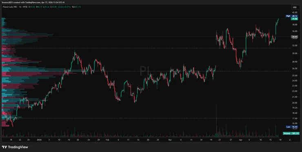Click the 18.40 price axis label
Image resolution: width=302 pixels, height=152 pixels.
pyautogui.click(x=295, y=113)
